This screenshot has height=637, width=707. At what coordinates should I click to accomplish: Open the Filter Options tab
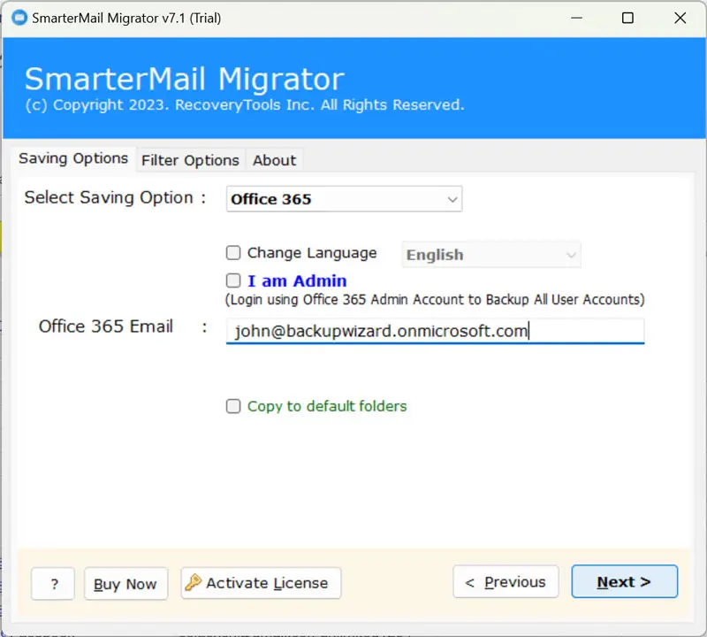[190, 160]
